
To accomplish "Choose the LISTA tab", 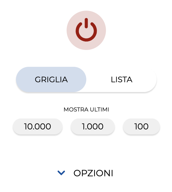I will 121,79.
